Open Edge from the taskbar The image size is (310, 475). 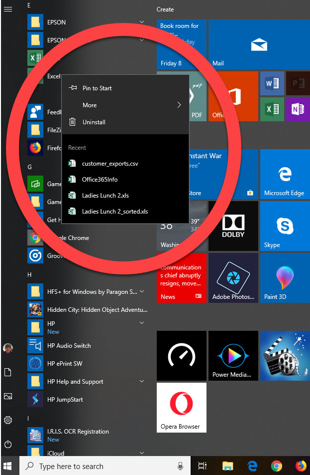252,466
